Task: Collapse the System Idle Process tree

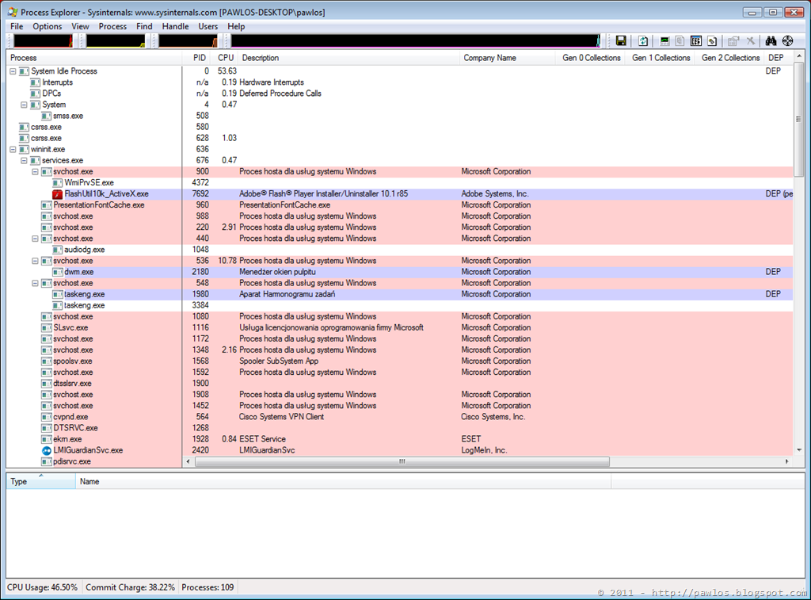Action: tap(13, 71)
